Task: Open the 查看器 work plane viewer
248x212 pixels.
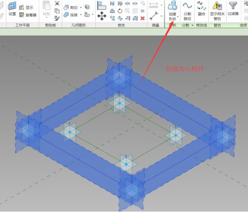Action: click(28, 15)
